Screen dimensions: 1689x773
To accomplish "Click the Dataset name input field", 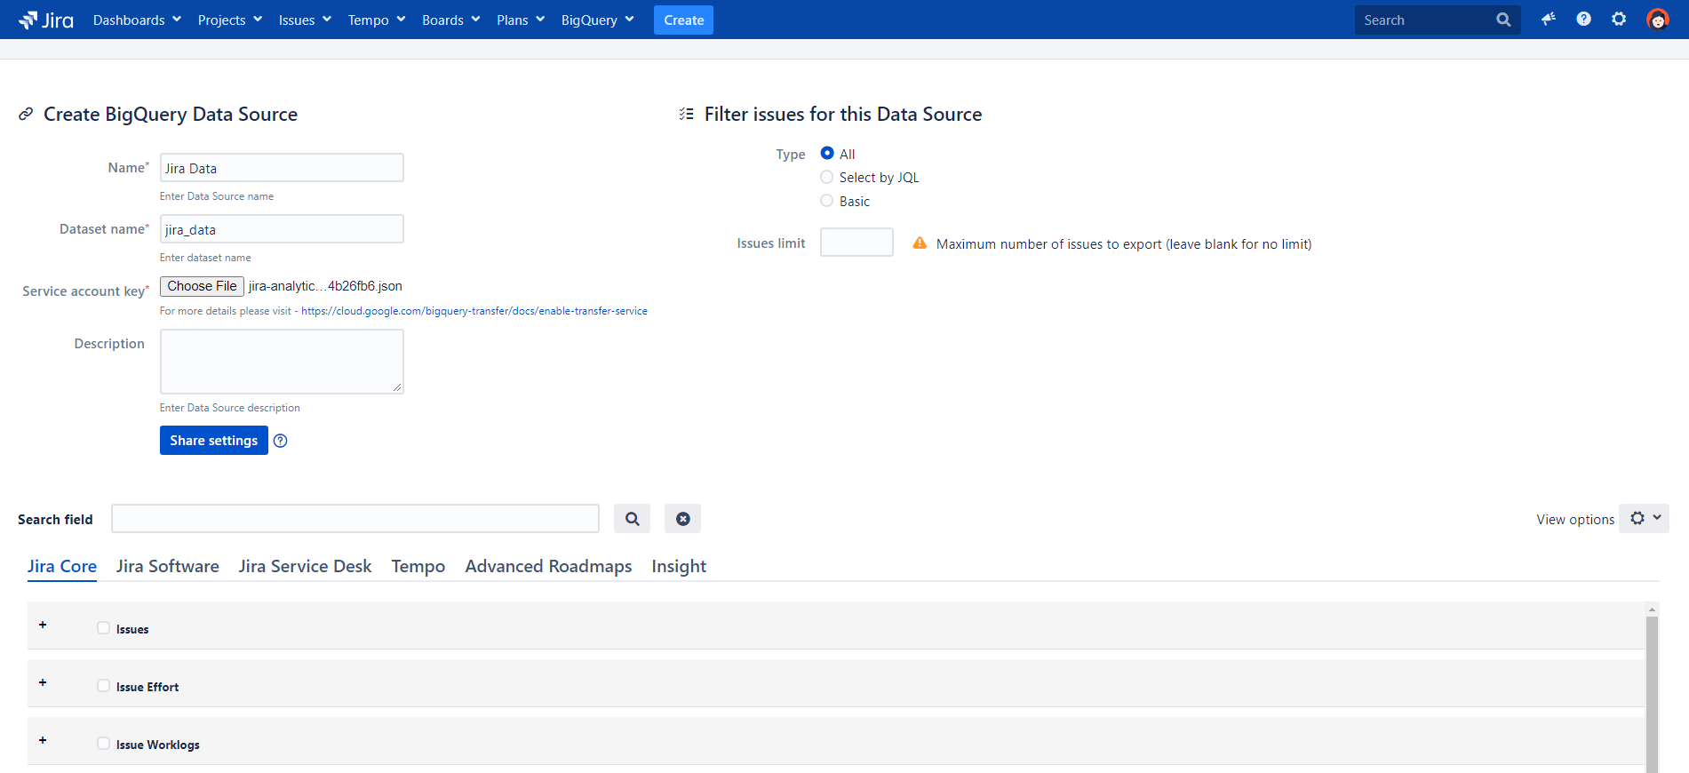I will click(x=282, y=229).
